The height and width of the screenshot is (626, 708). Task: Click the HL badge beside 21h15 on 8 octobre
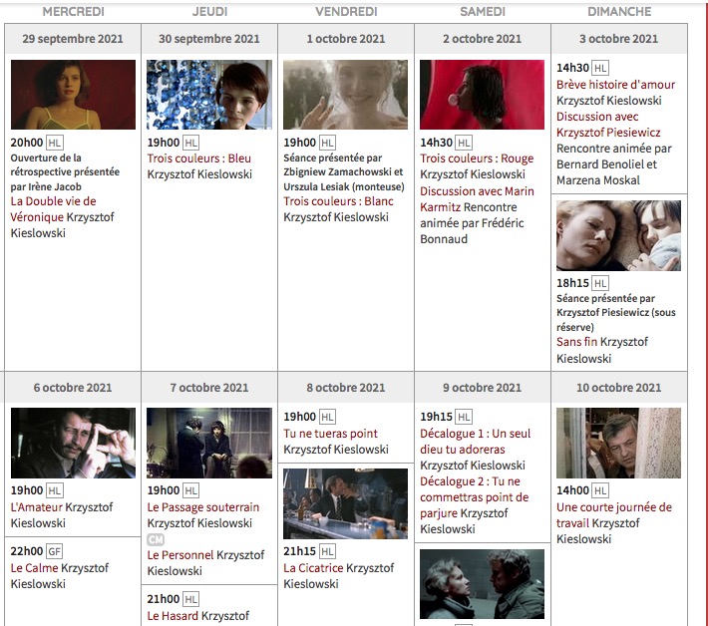[x=327, y=551]
